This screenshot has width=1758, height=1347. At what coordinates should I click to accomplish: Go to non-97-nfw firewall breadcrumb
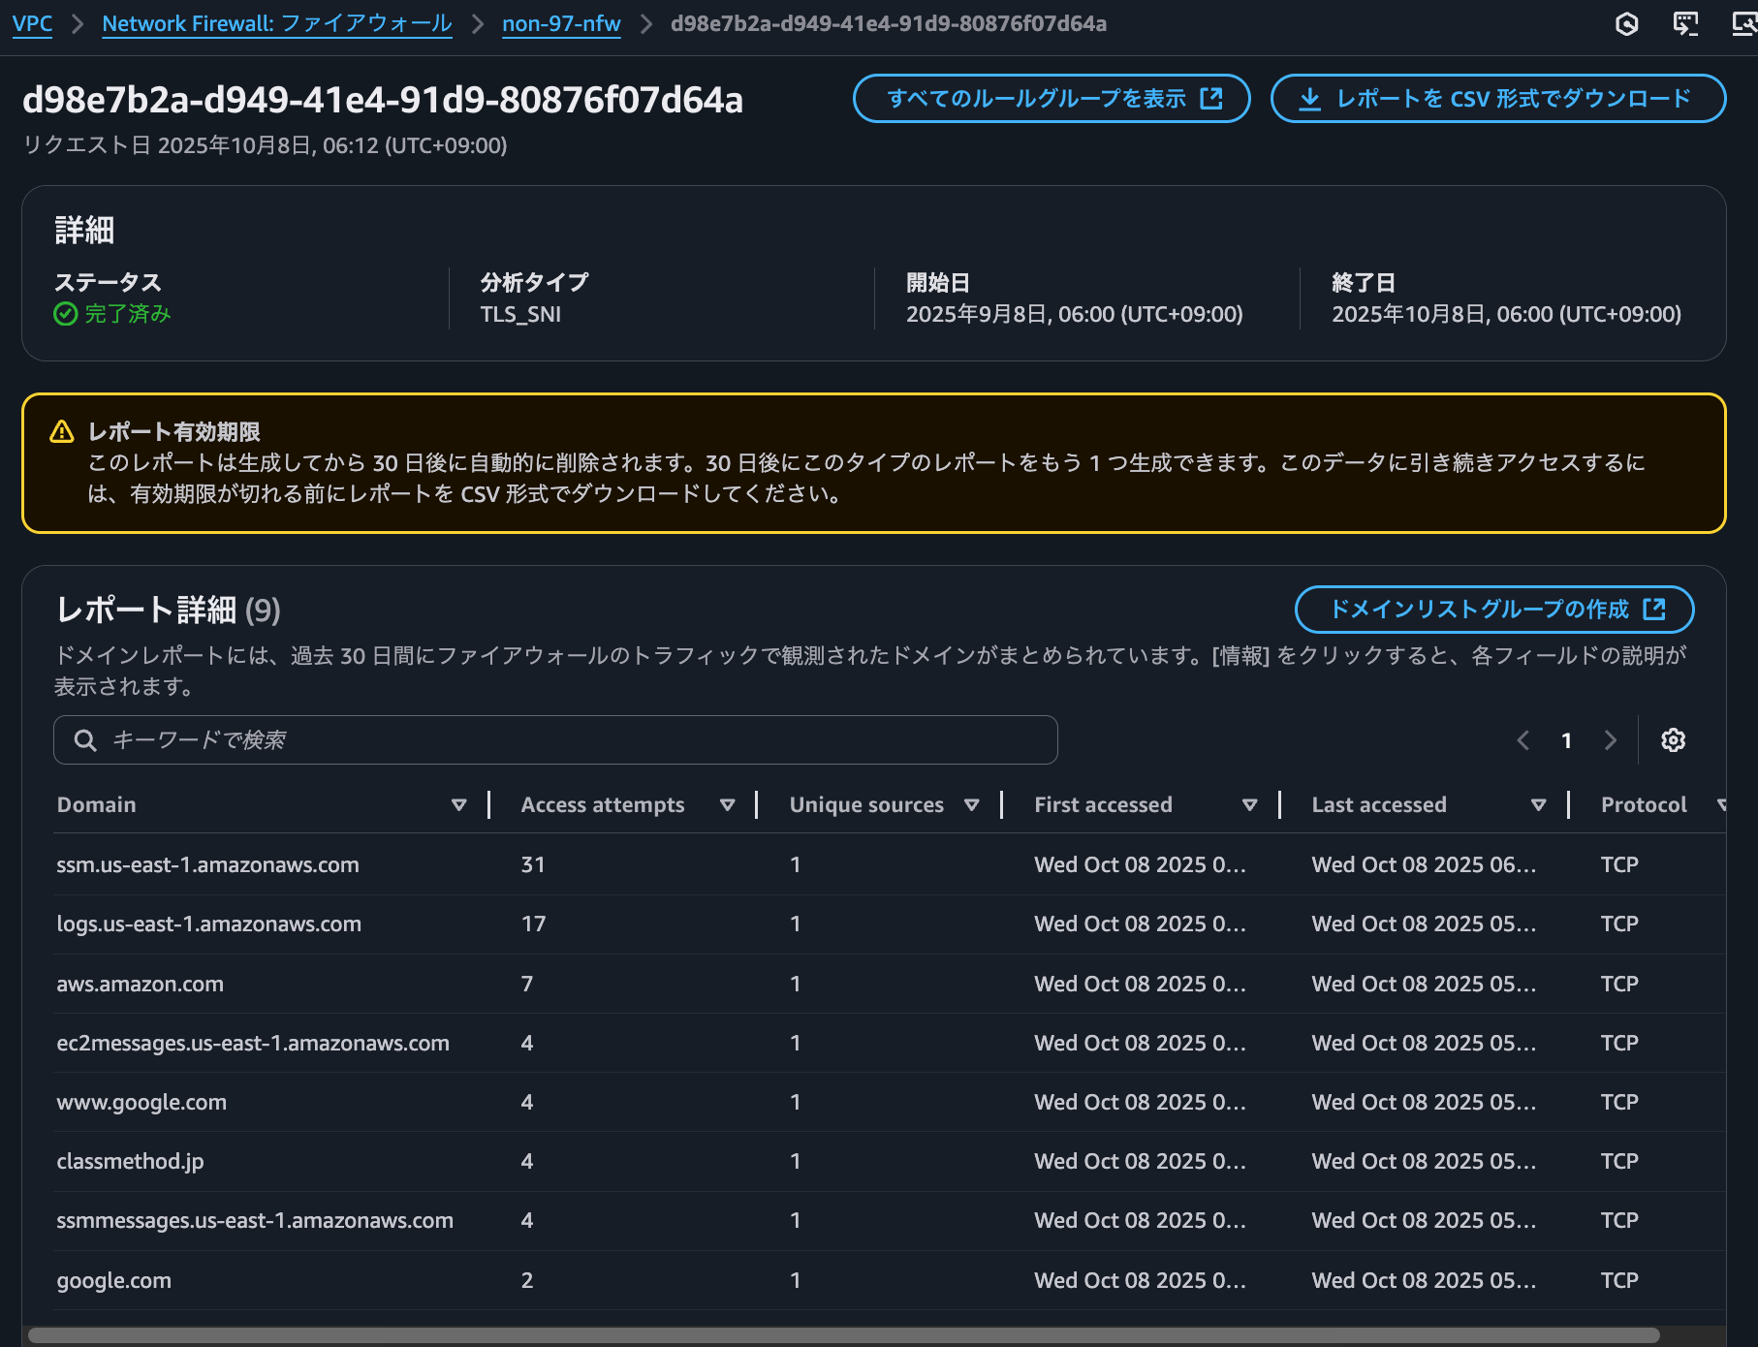(x=561, y=24)
